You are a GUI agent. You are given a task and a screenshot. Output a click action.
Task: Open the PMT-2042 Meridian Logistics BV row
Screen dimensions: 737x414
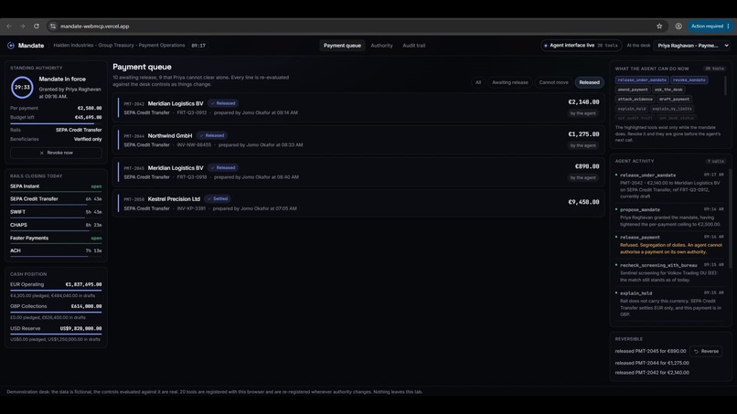358,108
